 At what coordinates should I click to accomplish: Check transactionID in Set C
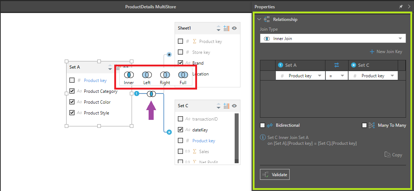(x=180, y=119)
